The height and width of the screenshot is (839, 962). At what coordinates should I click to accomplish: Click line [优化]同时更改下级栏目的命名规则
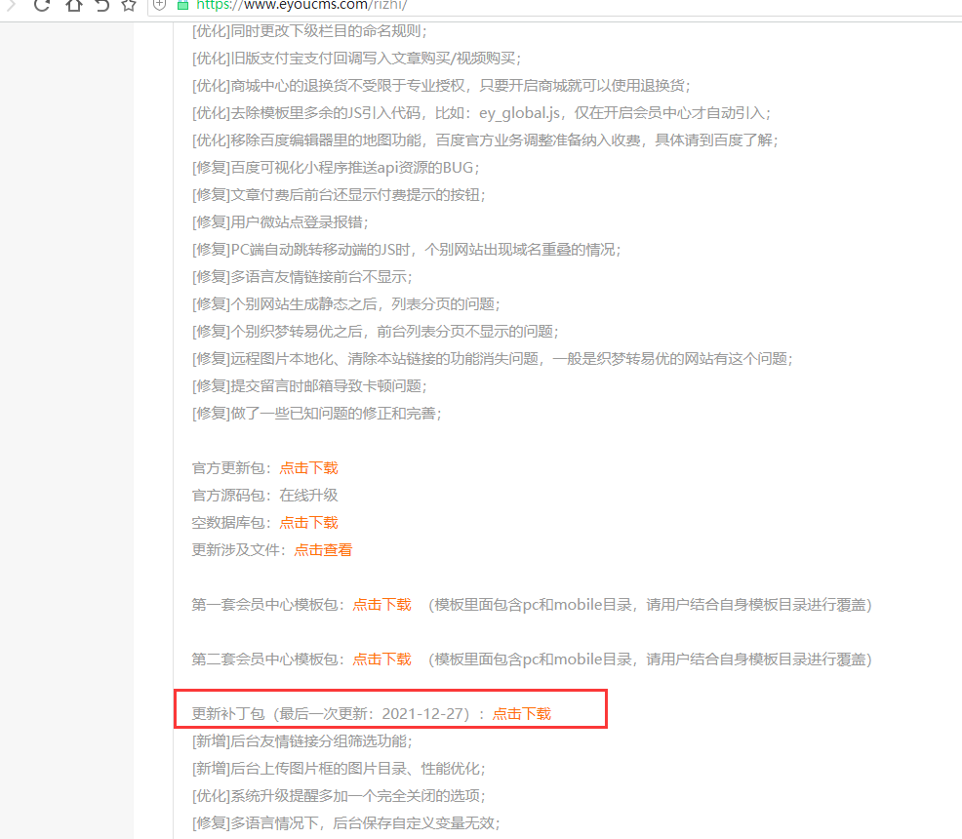coord(310,31)
